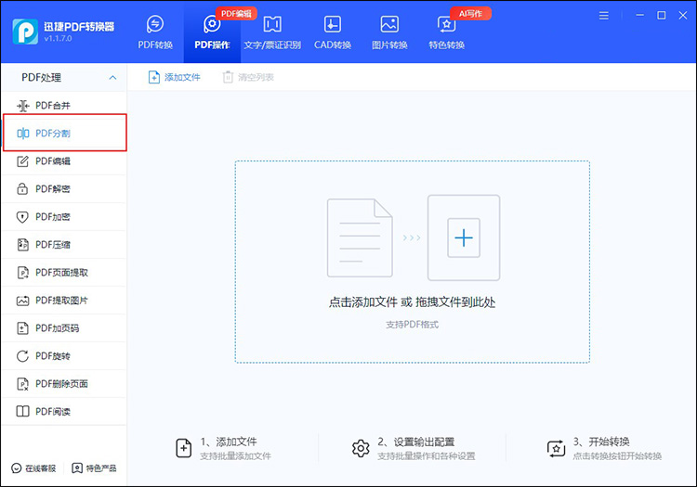The height and width of the screenshot is (487, 697).
Task: Click 点击添加文件 或 拖拽文件到此处 text
Action: click(412, 302)
